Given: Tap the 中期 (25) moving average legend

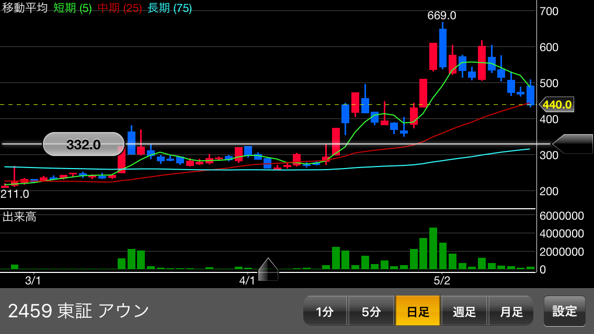Looking at the screenshot, I should pos(120,8).
